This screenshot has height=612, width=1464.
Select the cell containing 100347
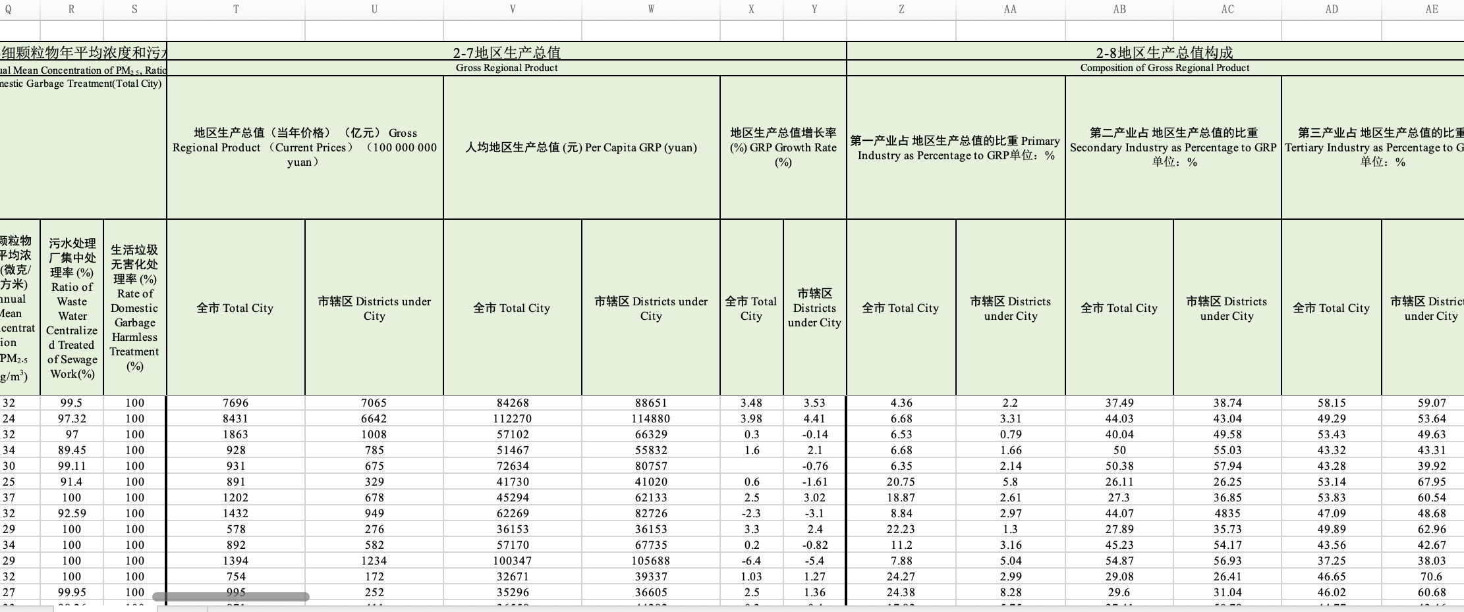click(513, 561)
